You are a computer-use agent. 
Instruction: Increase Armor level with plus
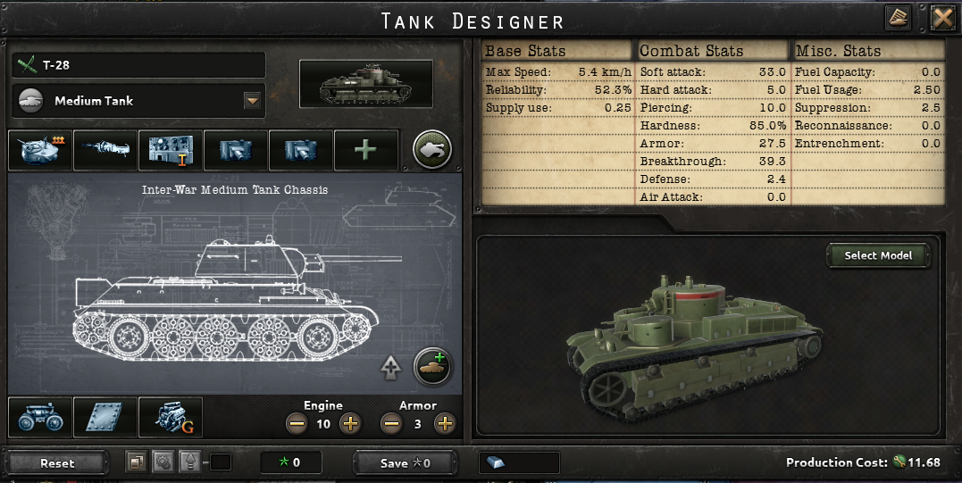[445, 423]
